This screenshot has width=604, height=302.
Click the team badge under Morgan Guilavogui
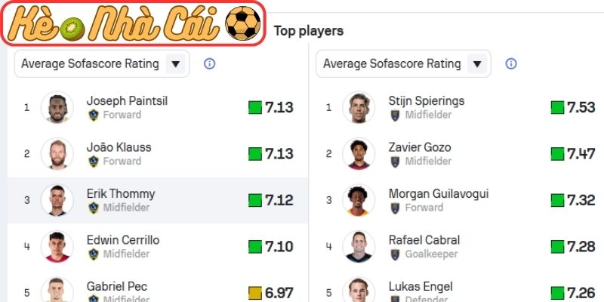395,208
